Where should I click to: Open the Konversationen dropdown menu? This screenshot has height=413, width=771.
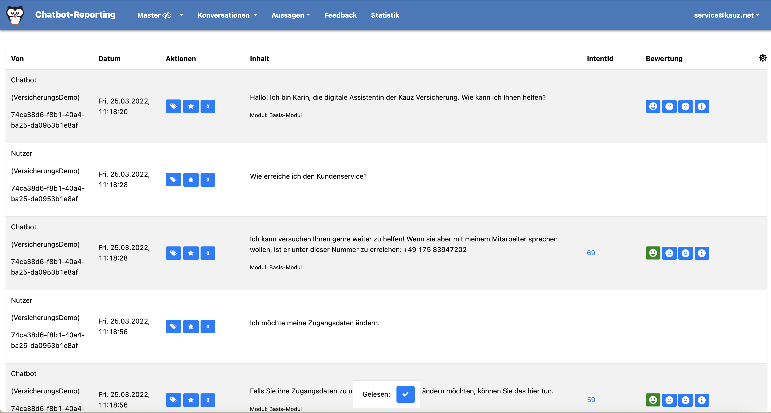click(x=227, y=15)
